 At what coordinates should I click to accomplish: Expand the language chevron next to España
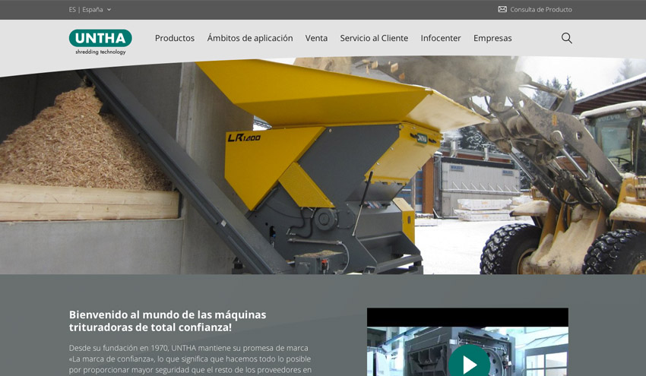[x=109, y=10]
